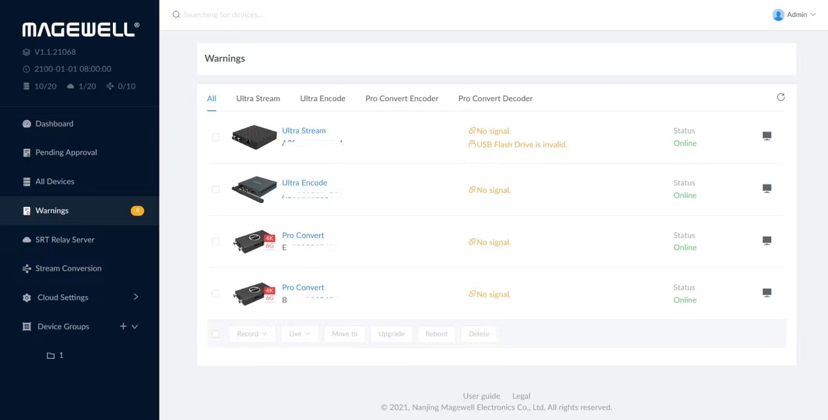Open the User guide link in the footer

click(x=481, y=396)
